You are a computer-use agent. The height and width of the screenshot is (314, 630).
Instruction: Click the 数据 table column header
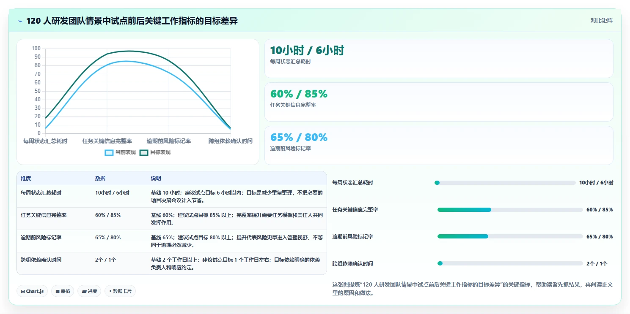(100, 179)
